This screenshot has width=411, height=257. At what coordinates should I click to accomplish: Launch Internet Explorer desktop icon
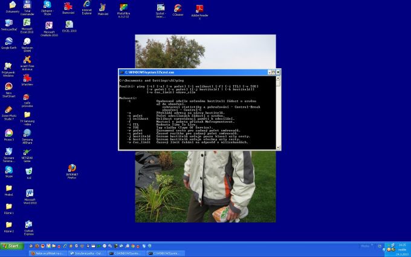tap(87, 4)
